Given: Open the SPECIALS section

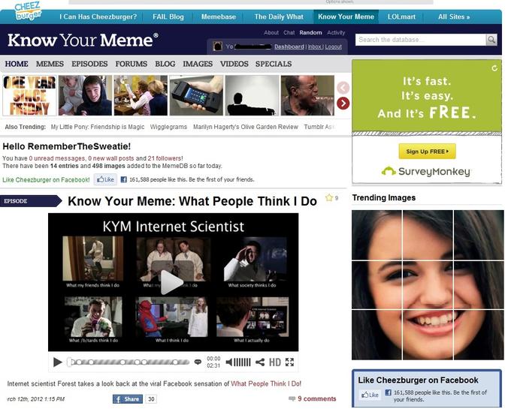Looking at the screenshot, I should [274, 64].
